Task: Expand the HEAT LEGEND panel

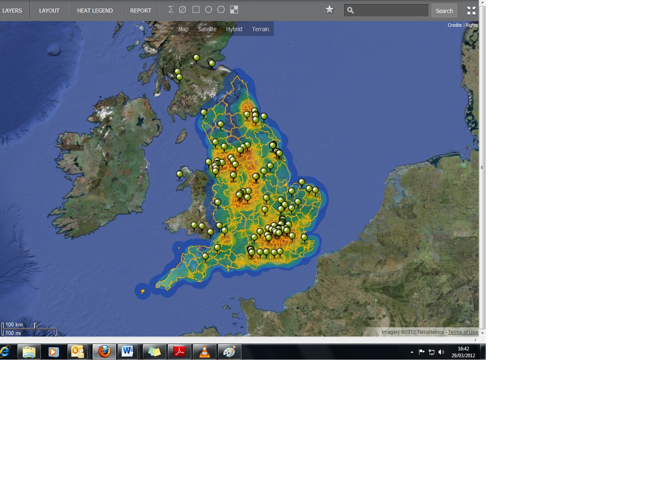Action: tap(95, 11)
